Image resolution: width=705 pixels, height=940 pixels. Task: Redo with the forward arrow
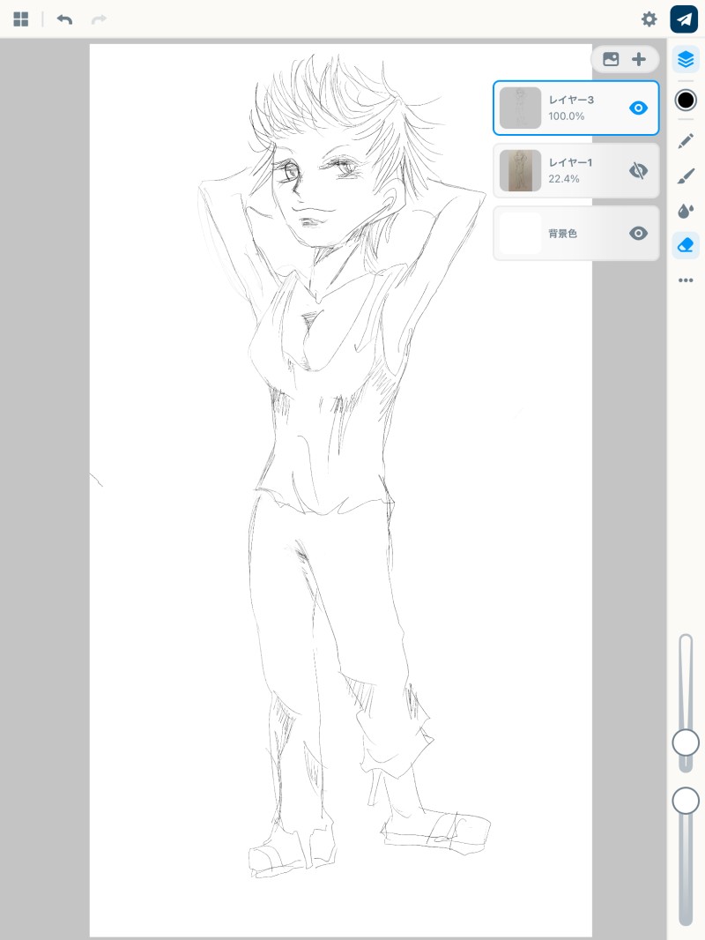(99, 19)
